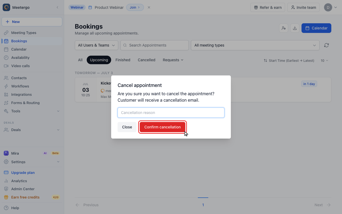
Task: Open the page size selector showing 10
Action: (324, 61)
